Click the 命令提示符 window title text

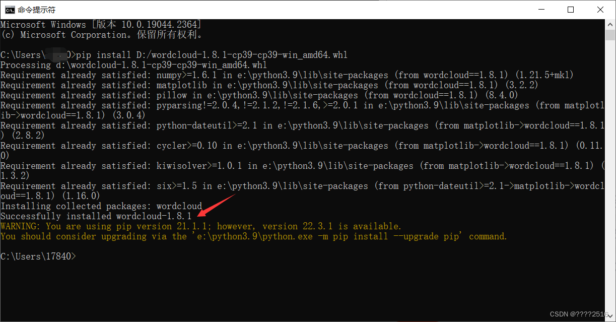click(37, 10)
